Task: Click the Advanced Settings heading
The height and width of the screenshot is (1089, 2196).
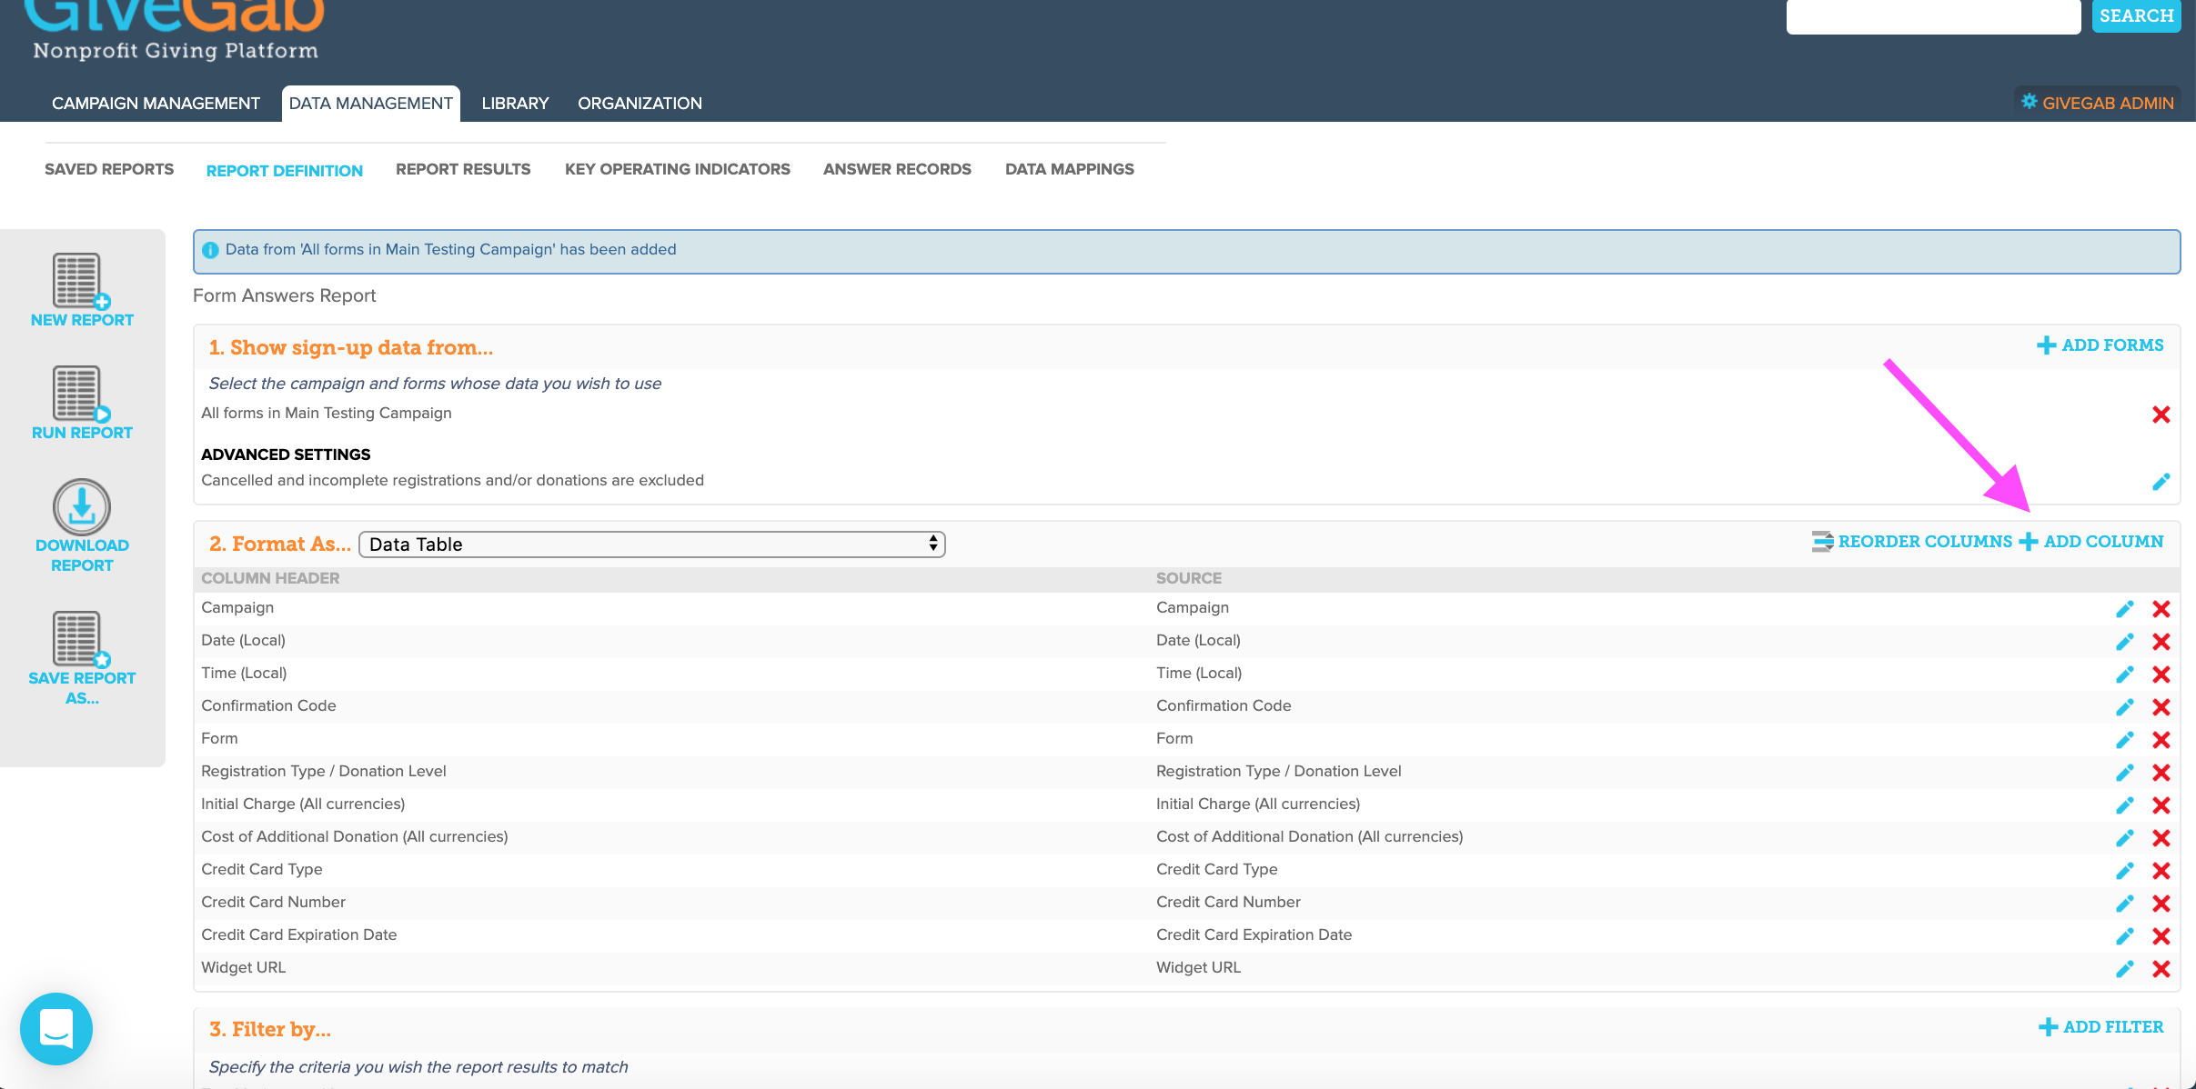Action: [x=286, y=455]
